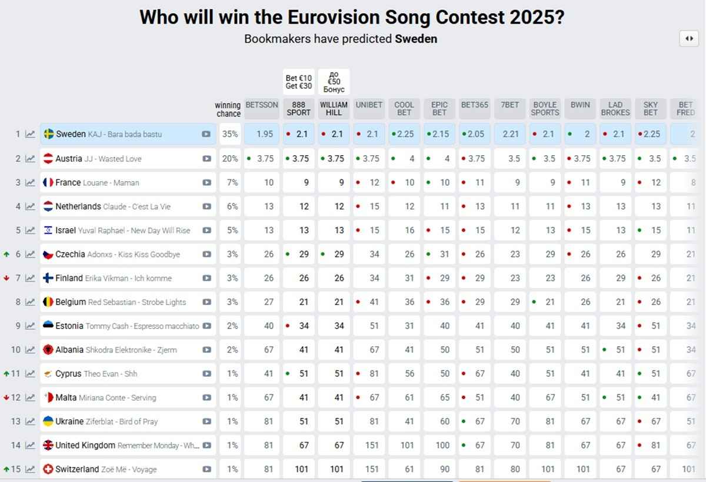706x482 pixels.
Task: Open Sweden's odds history chart icon
Action: point(30,134)
